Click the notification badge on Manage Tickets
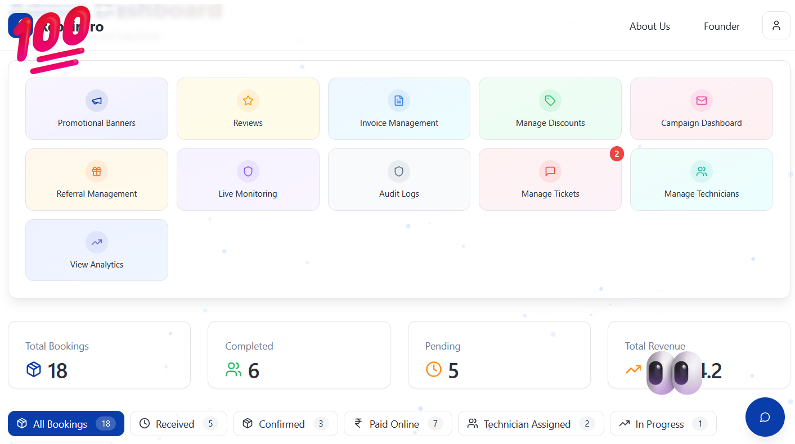 (617, 153)
